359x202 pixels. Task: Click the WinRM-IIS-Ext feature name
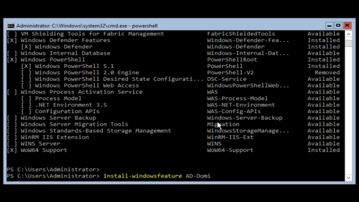click(x=230, y=137)
